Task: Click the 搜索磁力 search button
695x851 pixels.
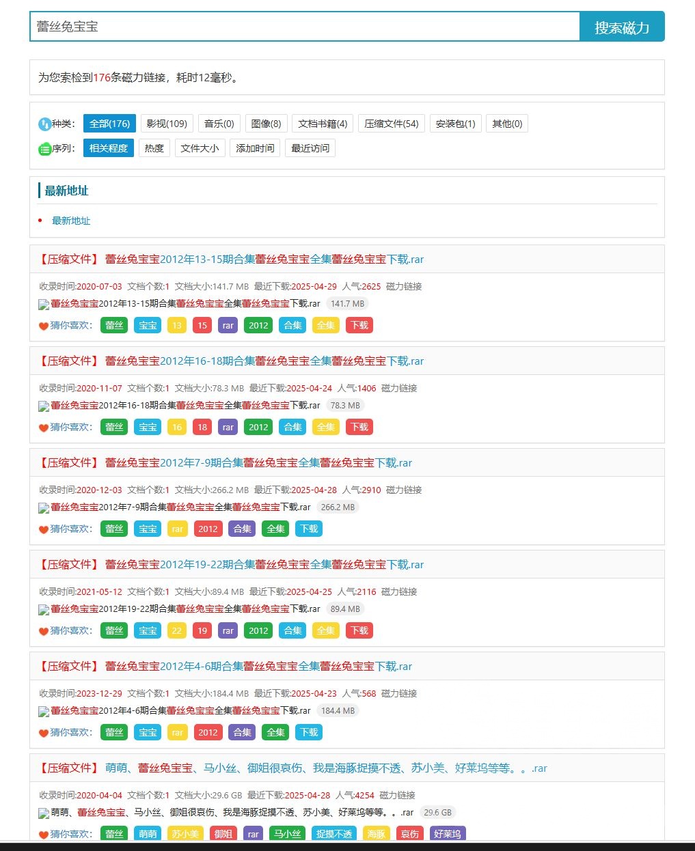Action: tap(622, 27)
